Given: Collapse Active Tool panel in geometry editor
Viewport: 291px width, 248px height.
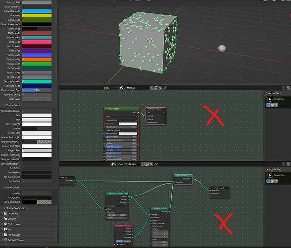Looking at the screenshot, I should pos(267,169).
